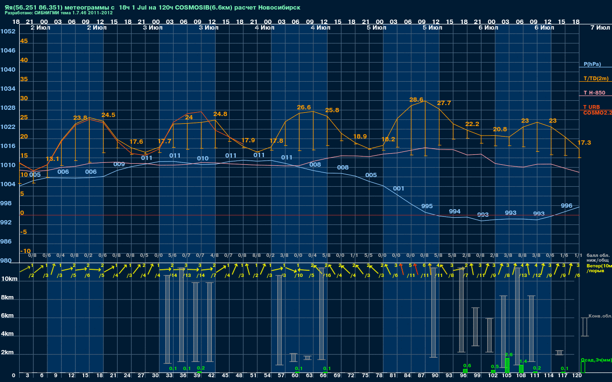This screenshot has height=382, width=612.
Task: Click forecast hour 33 on bottom axis
Action: [x=169, y=376]
